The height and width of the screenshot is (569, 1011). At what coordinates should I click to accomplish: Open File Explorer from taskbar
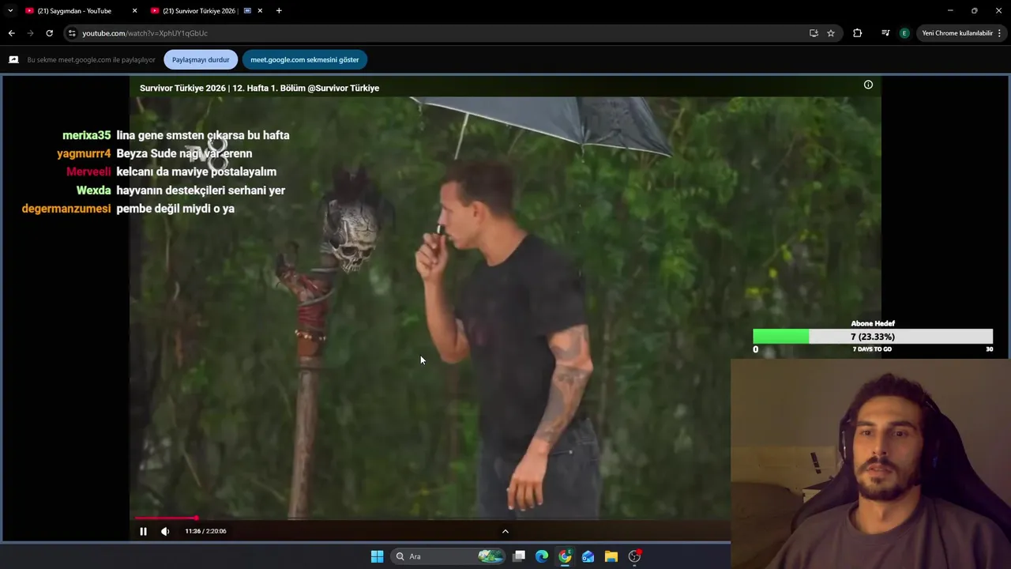pos(611,556)
